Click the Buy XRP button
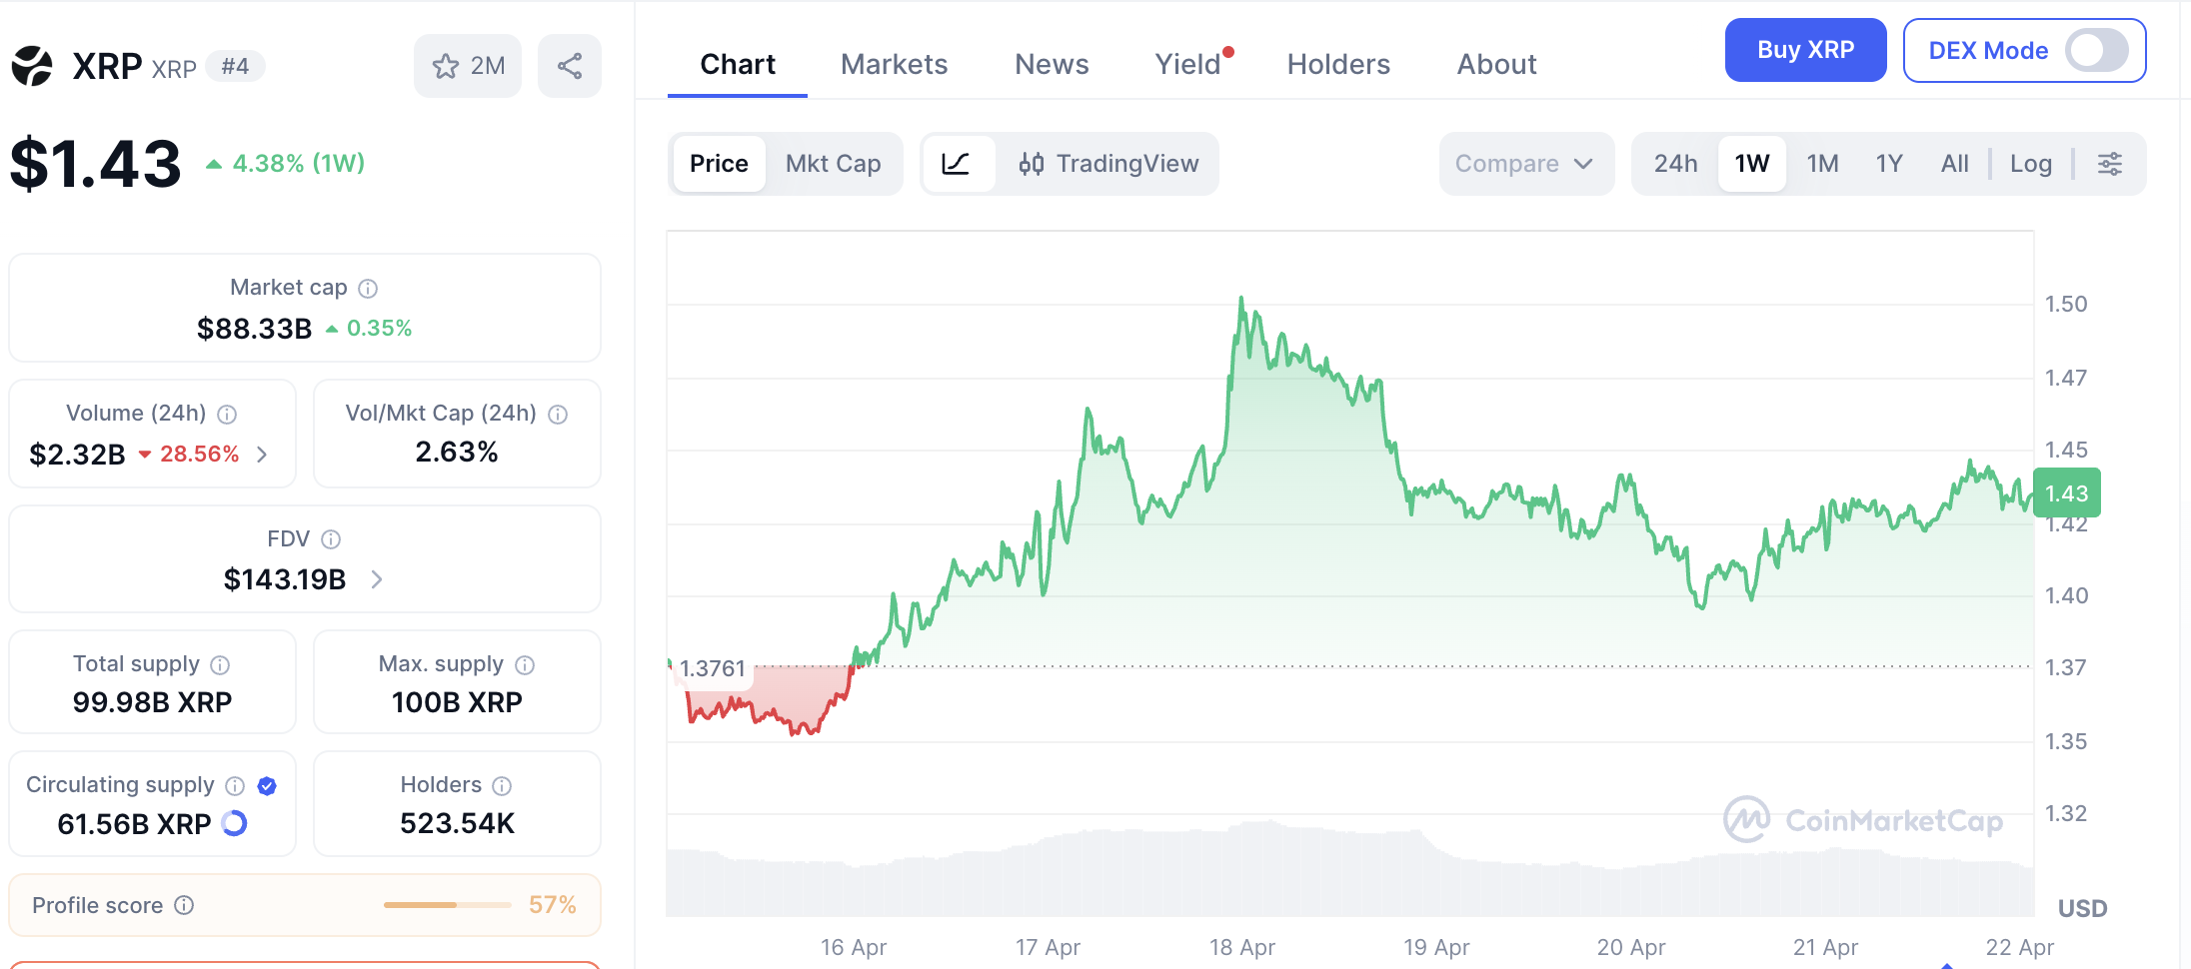The height and width of the screenshot is (969, 2191). [x=1805, y=50]
